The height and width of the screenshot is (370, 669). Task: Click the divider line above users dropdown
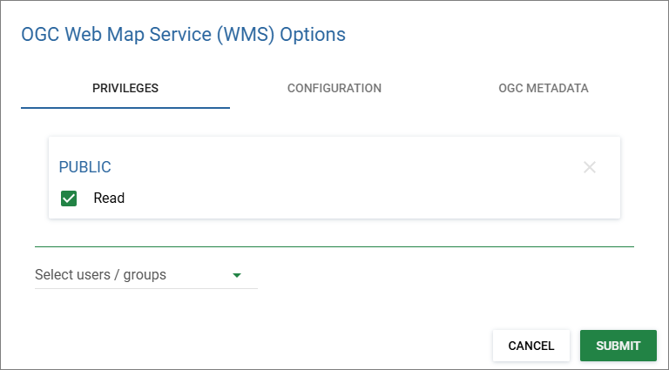point(334,246)
